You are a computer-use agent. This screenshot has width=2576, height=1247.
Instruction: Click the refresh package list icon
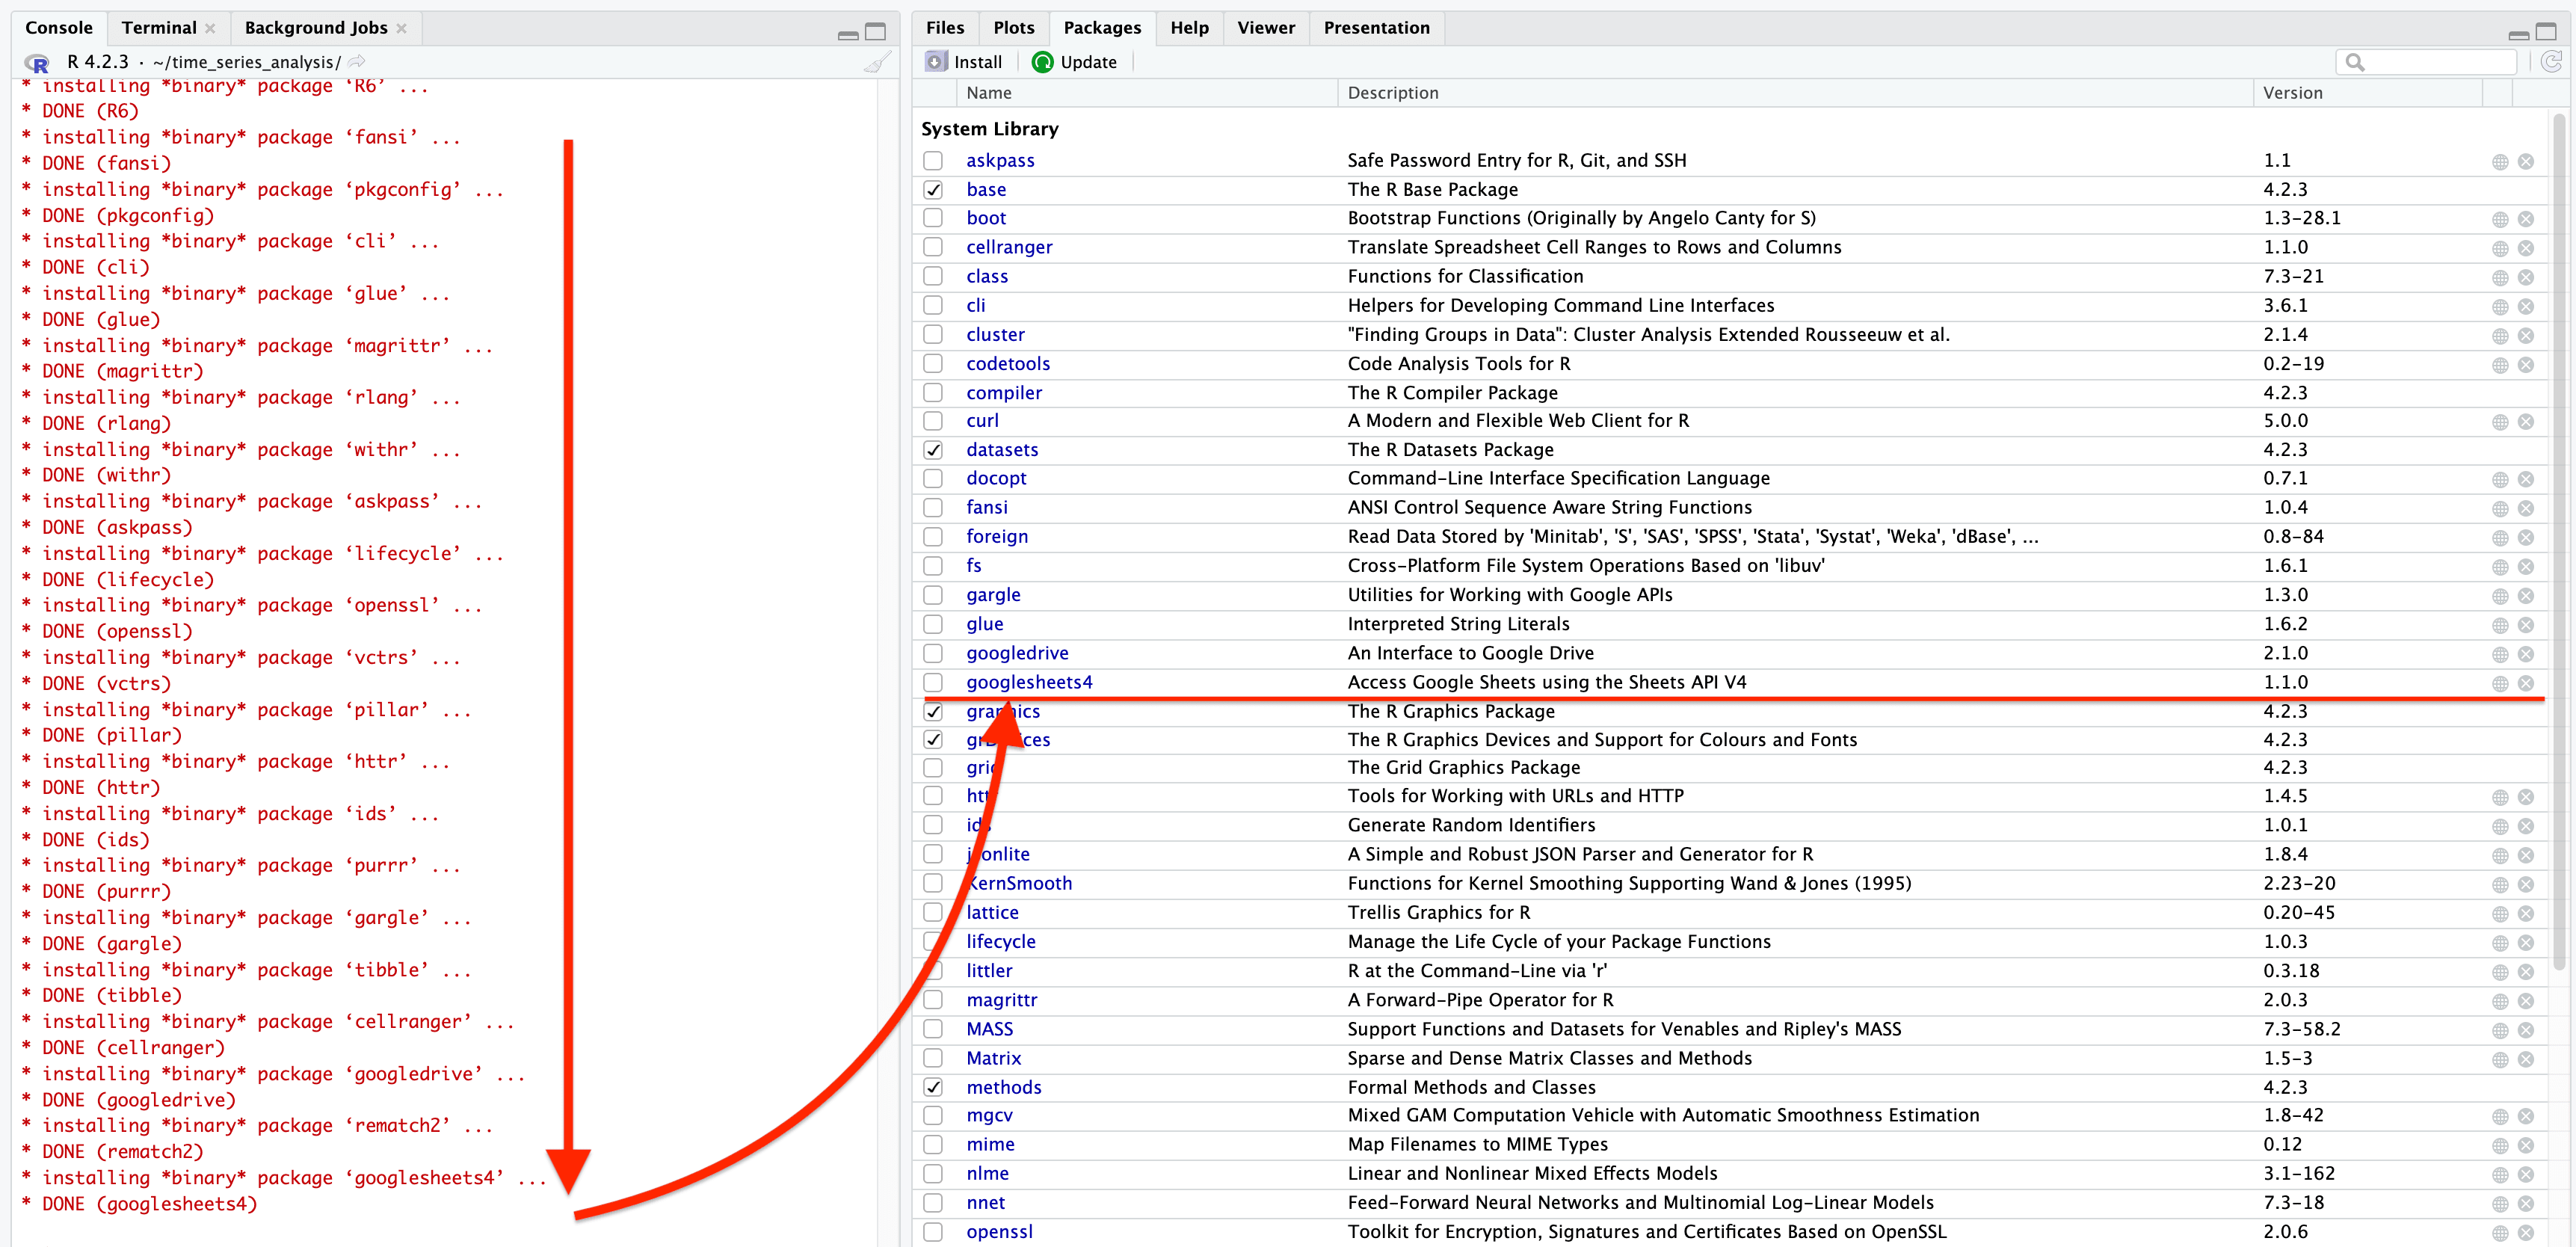(x=2551, y=62)
